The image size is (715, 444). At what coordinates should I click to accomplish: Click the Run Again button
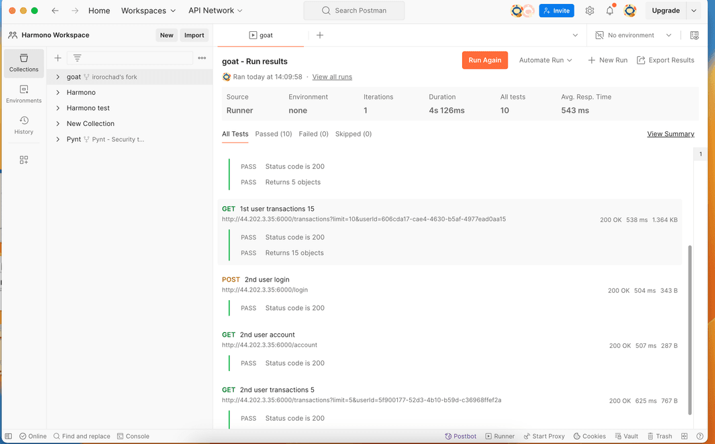(485, 60)
